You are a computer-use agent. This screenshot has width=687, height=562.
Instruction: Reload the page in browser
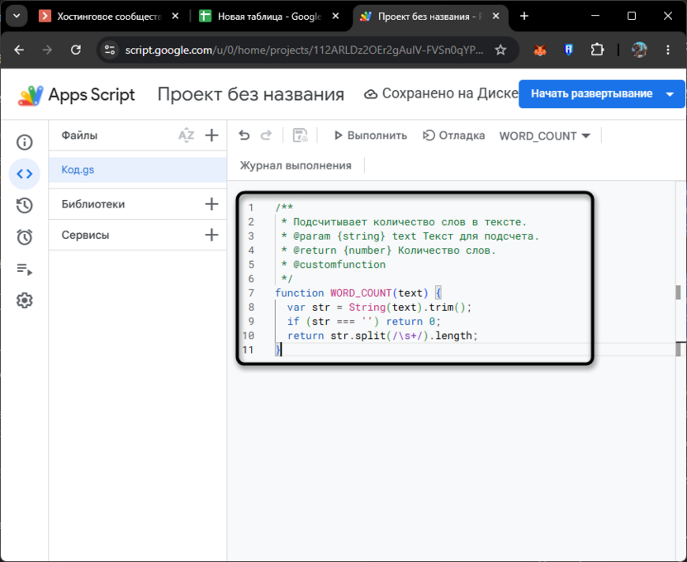(x=76, y=50)
